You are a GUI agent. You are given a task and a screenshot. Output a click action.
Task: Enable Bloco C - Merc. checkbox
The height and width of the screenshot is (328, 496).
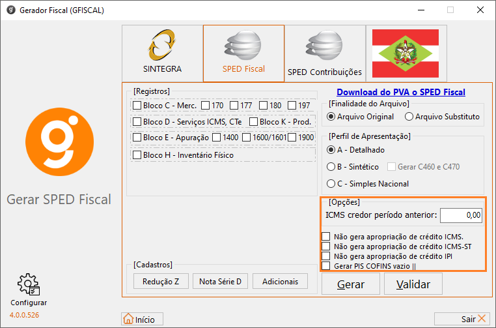coord(137,105)
